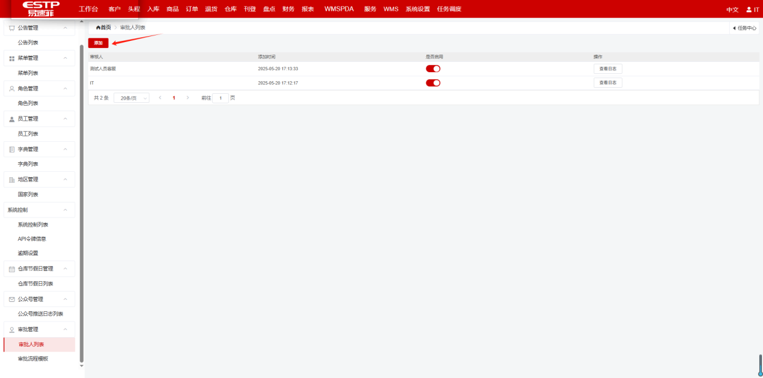Image resolution: width=763 pixels, height=378 pixels.
Task: Click the 仓库节假日管理 calendar icon
Action: (x=11, y=269)
